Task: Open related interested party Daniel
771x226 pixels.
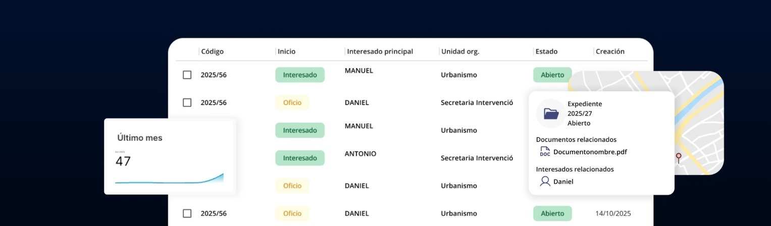Action: pyautogui.click(x=563, y=182)
